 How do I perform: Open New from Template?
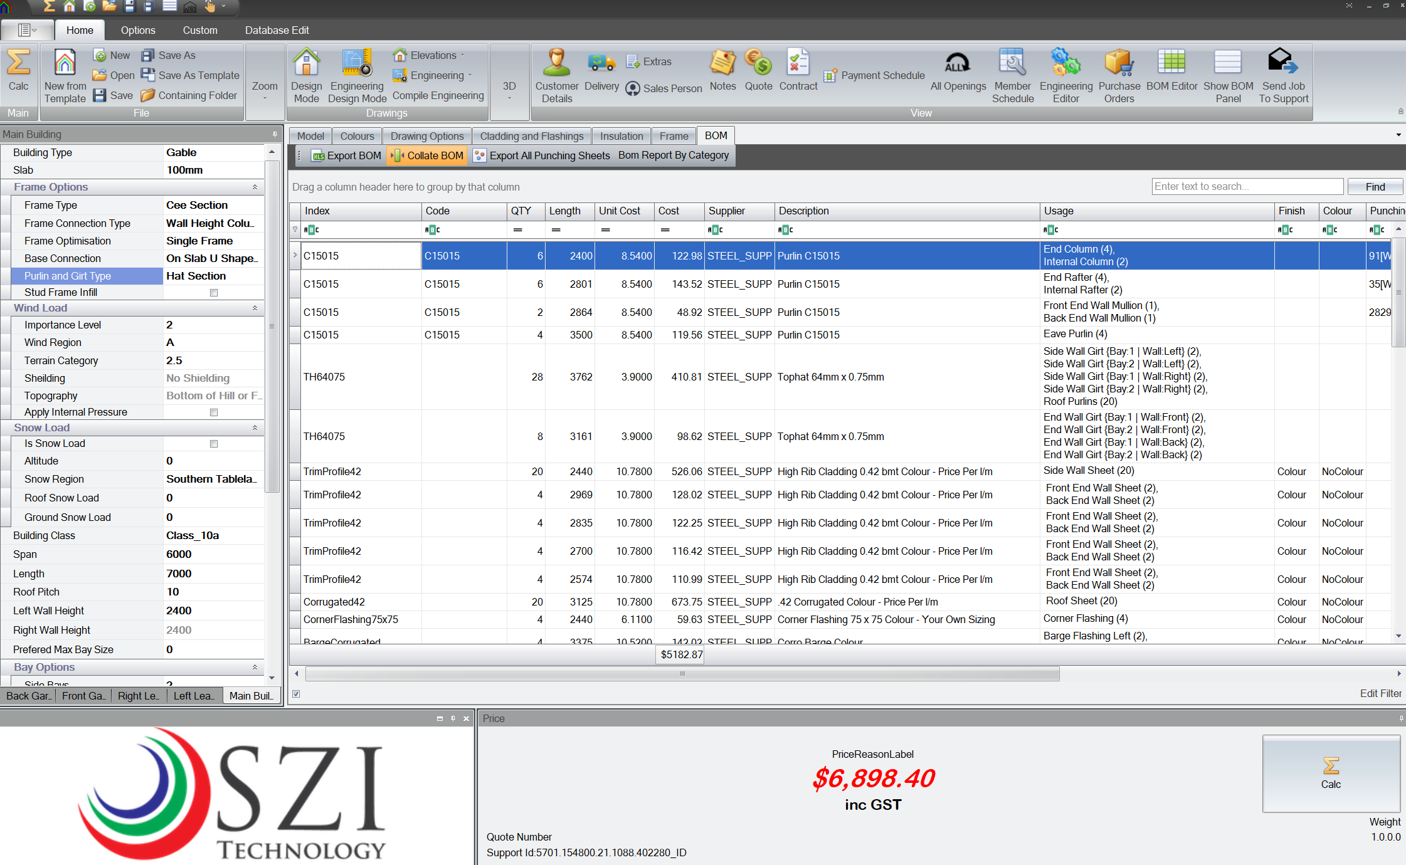tap(65, 76)
